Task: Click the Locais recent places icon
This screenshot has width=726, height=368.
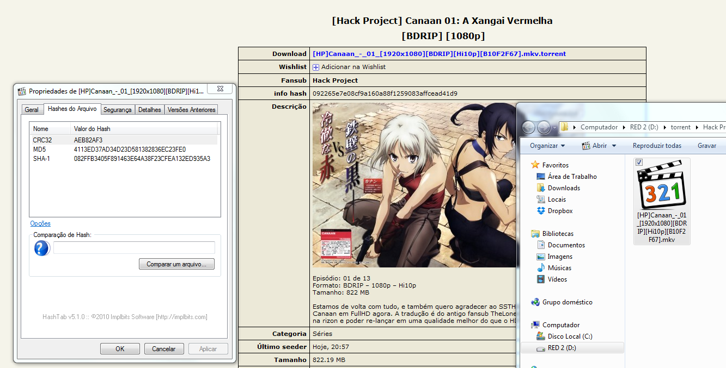Action: coord(541,199)
